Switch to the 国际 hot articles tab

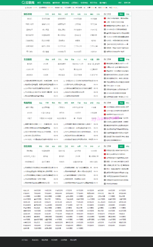121,59
